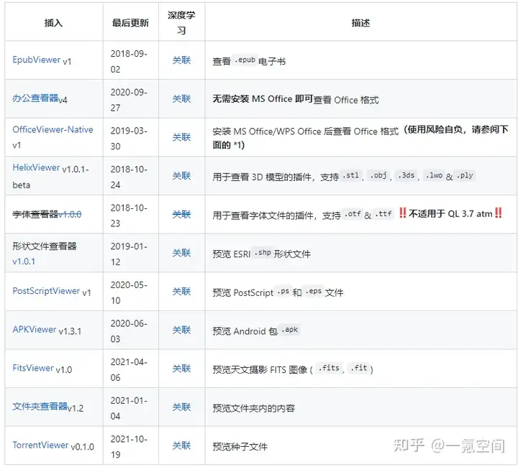Select the date 2018-09-02
This screenshot has height=467, width=518.
(129, 61)
